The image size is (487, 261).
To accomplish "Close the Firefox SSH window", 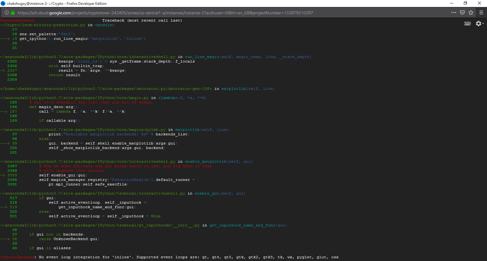I will [x=479, y=3].
